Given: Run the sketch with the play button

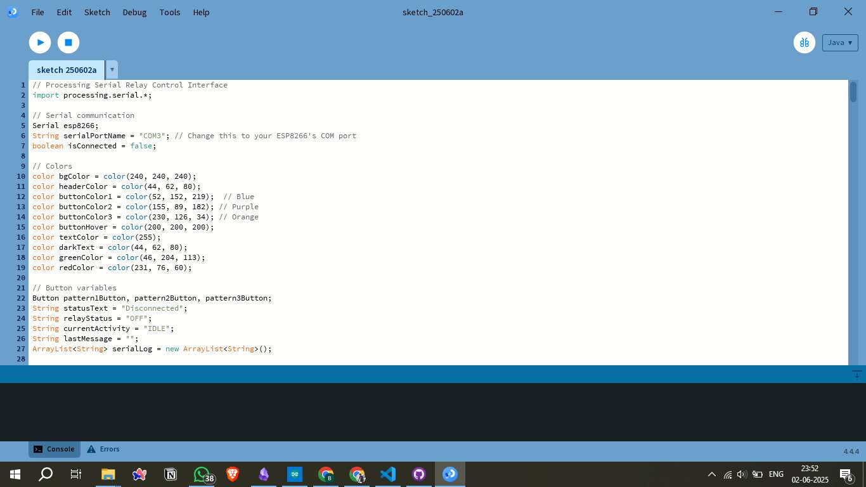Looking at the screenshot, I should coord(40,42).
